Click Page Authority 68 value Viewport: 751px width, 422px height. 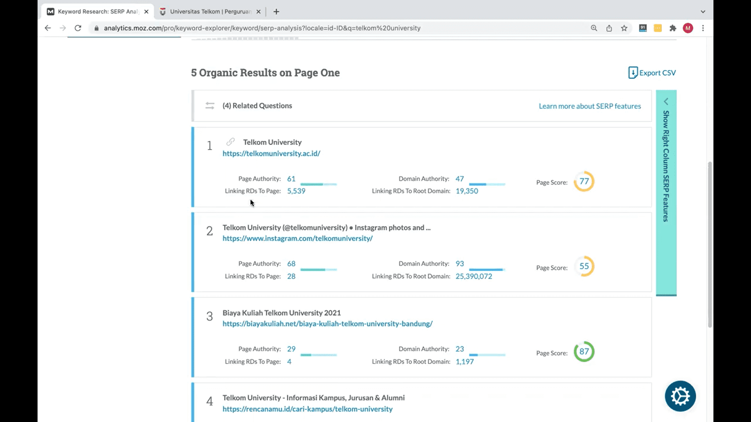291,264
